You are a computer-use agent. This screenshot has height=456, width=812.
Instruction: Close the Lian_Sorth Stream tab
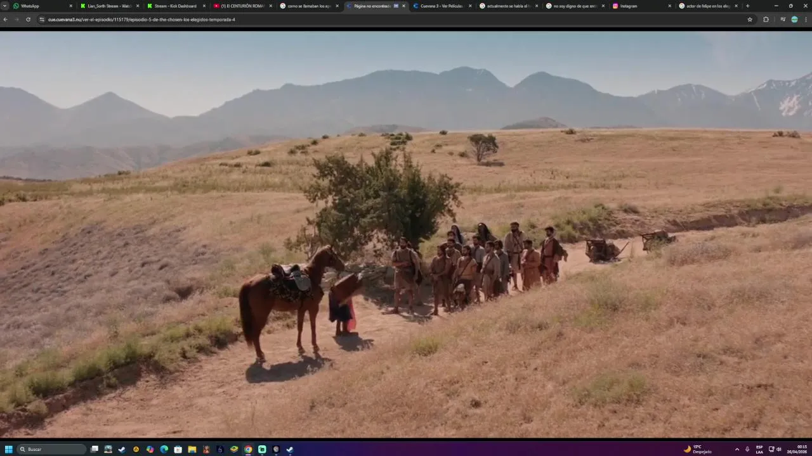tap(137, 6)
